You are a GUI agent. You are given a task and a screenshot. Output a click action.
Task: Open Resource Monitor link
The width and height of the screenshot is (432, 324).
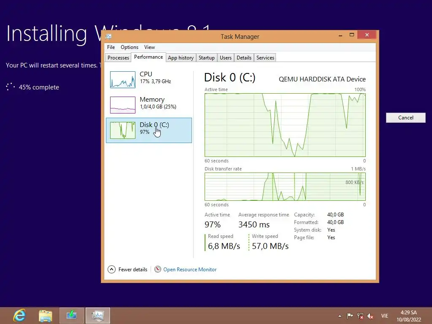click(190, 270)
